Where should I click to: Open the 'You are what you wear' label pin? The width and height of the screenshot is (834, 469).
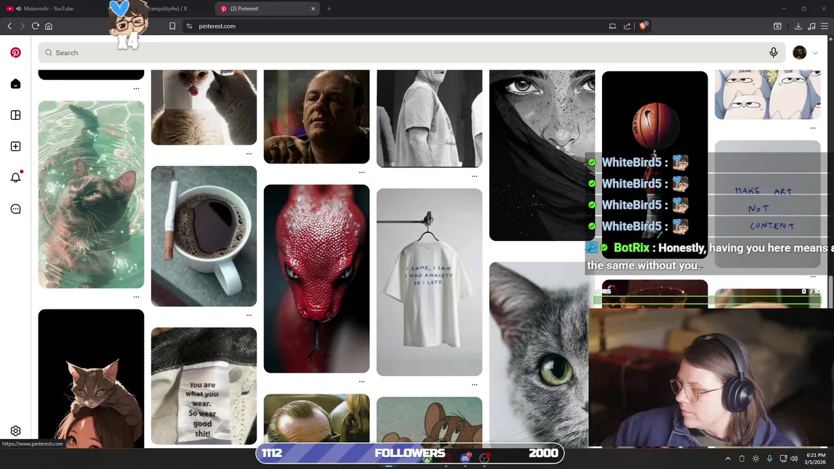[x=204, y=386]
